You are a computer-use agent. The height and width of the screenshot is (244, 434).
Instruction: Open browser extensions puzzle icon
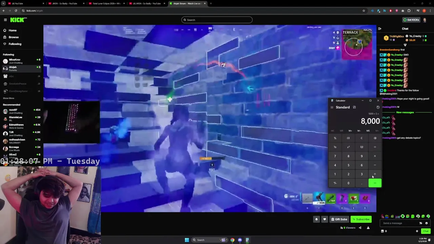coord(409,11)
